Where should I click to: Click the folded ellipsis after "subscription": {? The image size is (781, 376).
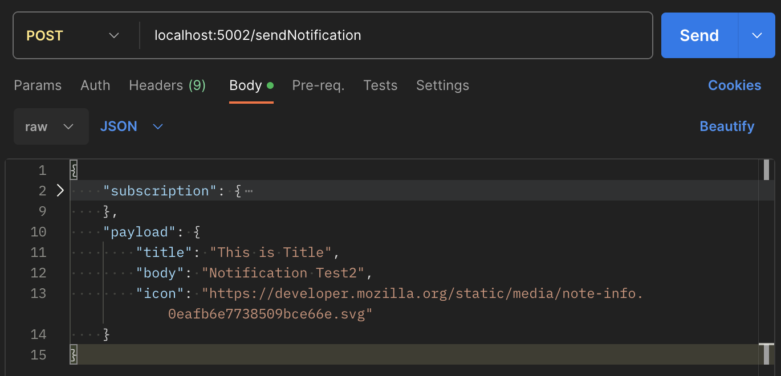coord(249,191)
